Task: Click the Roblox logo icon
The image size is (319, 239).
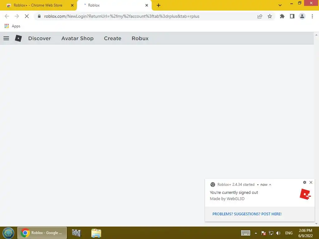Action: tap(18, 38)
